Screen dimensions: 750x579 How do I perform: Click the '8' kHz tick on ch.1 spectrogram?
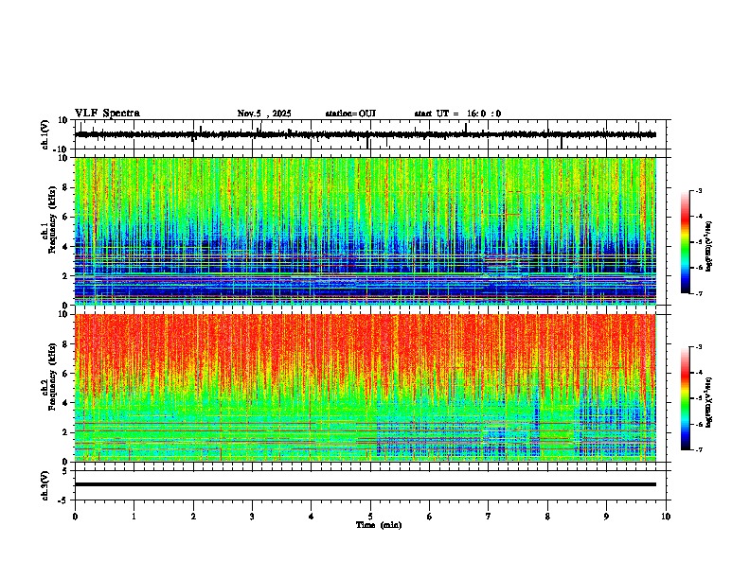pyautogui.click(x=65, y=187)
